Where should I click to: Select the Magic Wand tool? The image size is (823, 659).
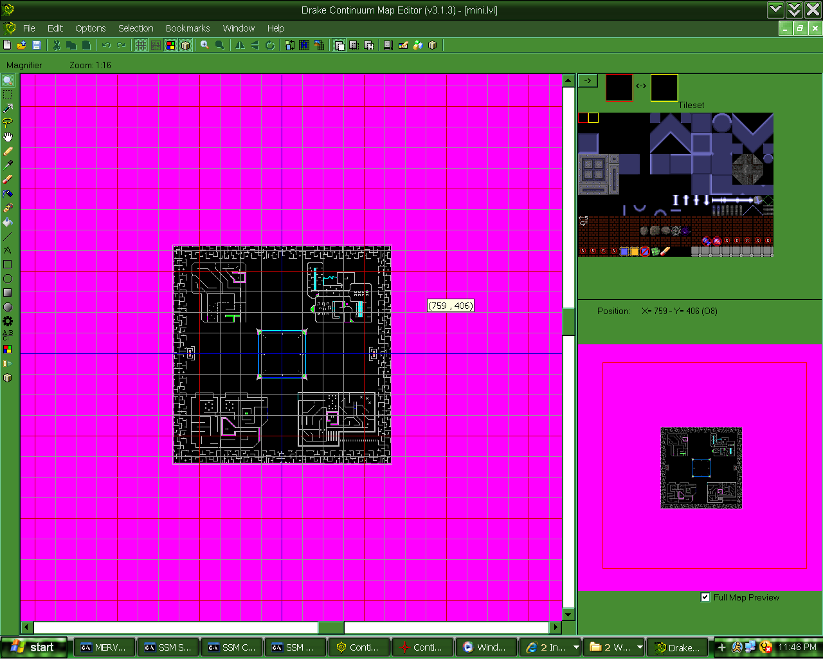tap(8, 108)
